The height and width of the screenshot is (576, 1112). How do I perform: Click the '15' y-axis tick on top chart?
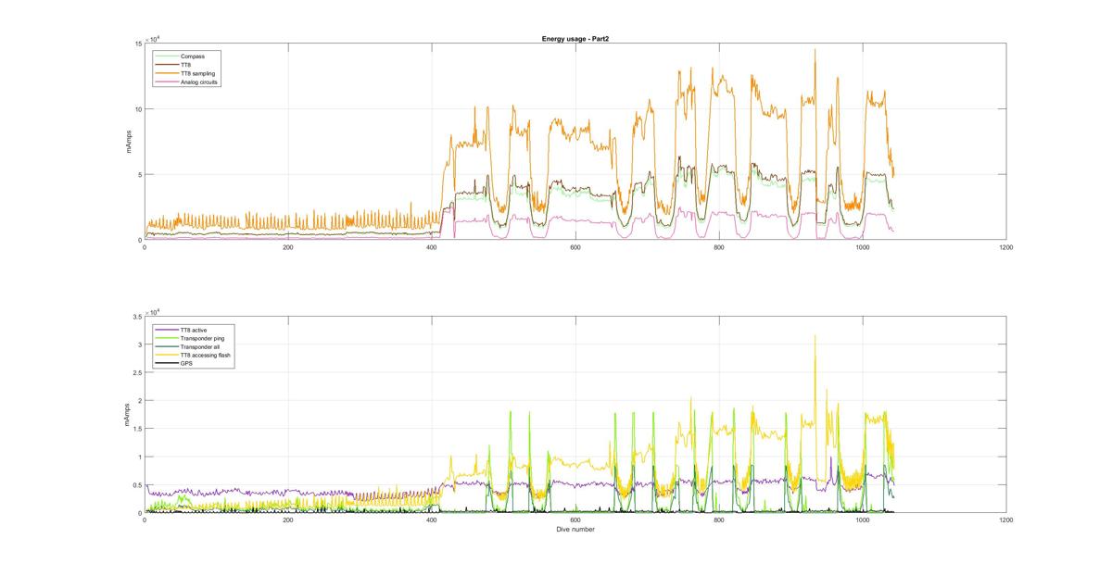[x=138, y=44]
